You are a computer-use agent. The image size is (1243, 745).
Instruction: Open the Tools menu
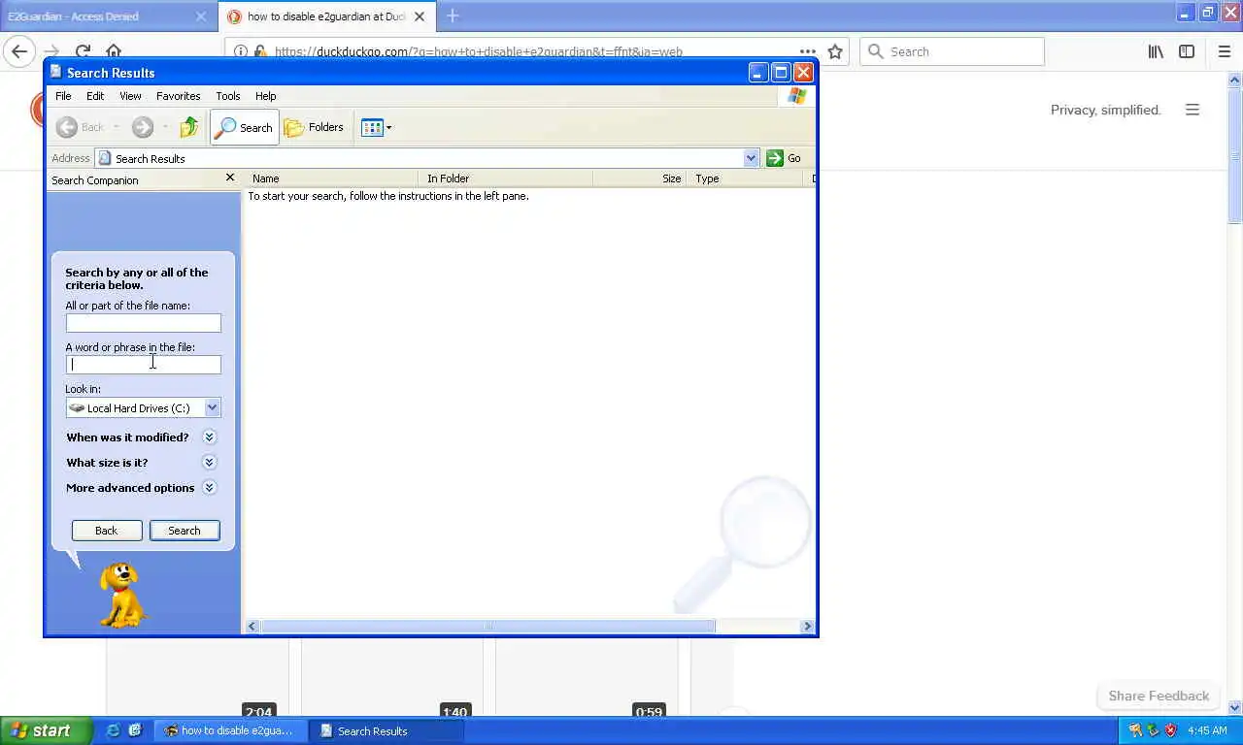pyautogui.click(x=228, y=96)
